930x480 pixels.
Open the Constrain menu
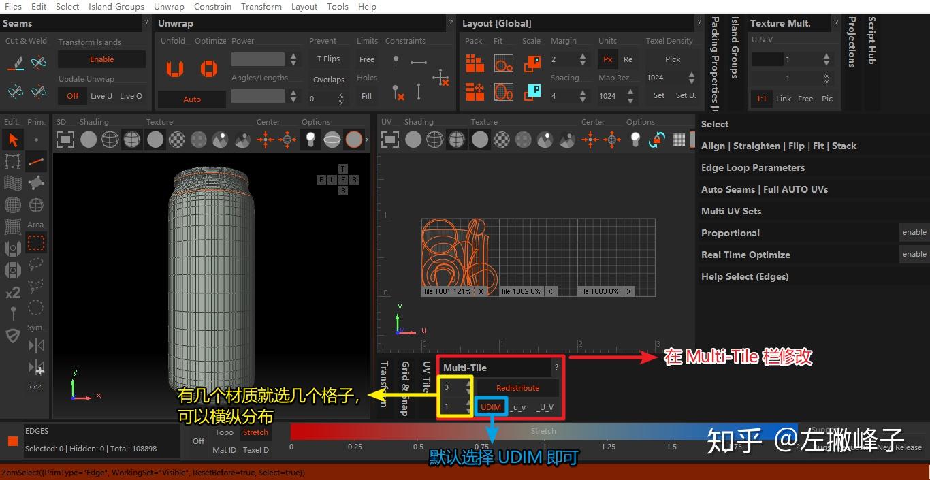[x=212, y=7]
